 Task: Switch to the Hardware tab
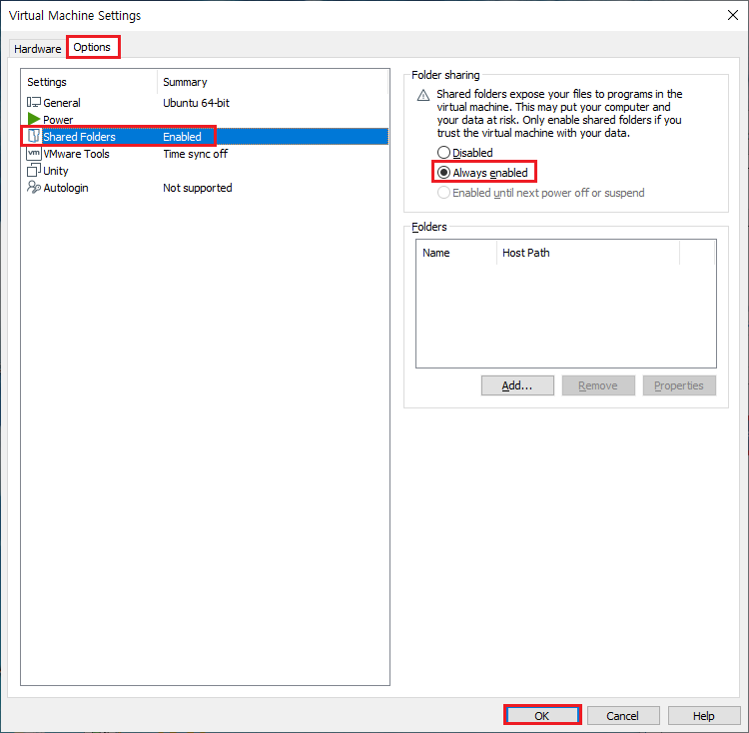37,49
